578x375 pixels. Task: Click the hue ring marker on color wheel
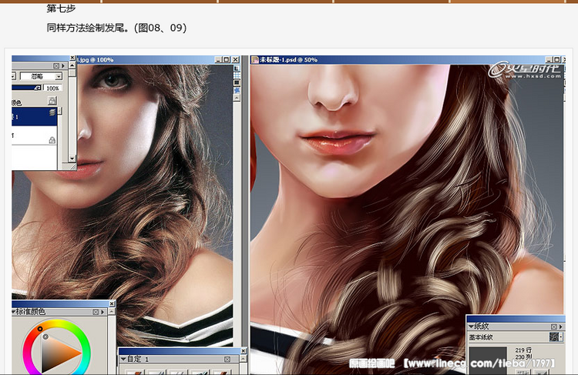(x=40, y=329)
